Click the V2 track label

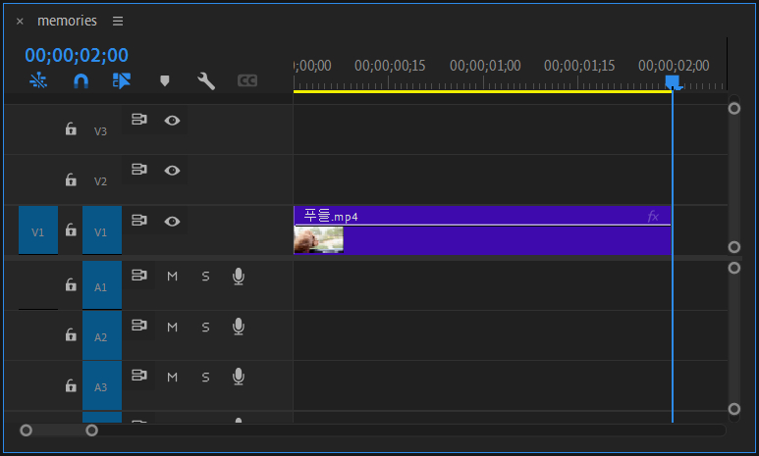101,181
